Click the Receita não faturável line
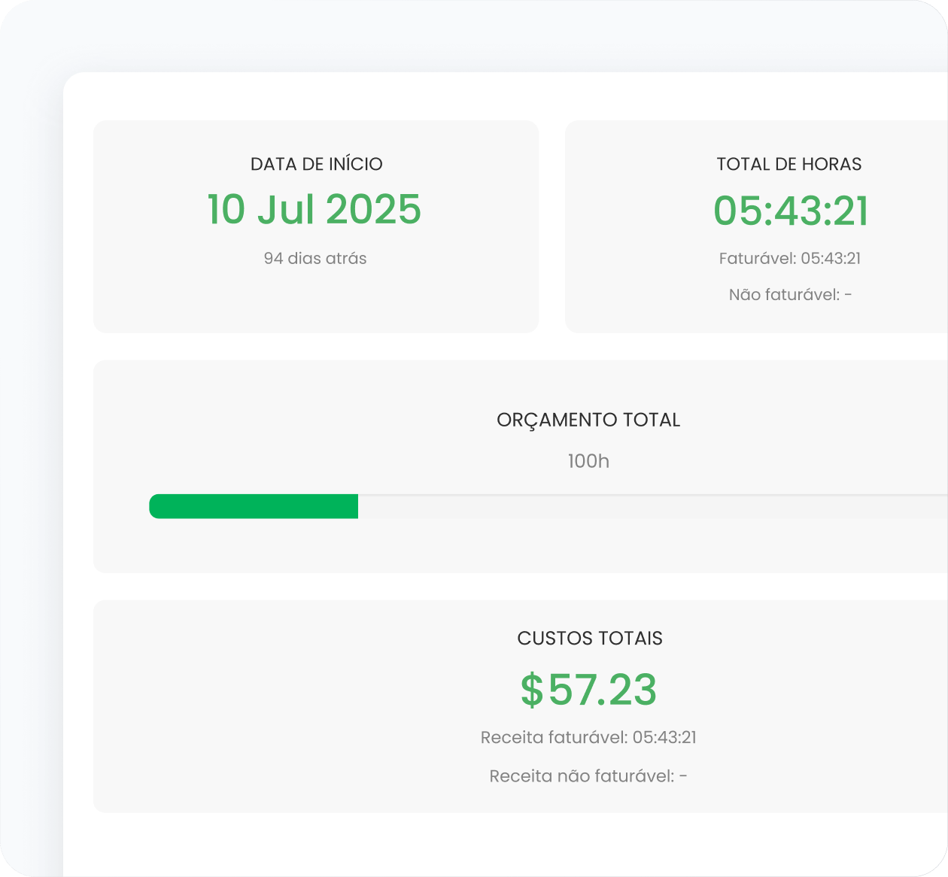948x877 pixels. 588,775
